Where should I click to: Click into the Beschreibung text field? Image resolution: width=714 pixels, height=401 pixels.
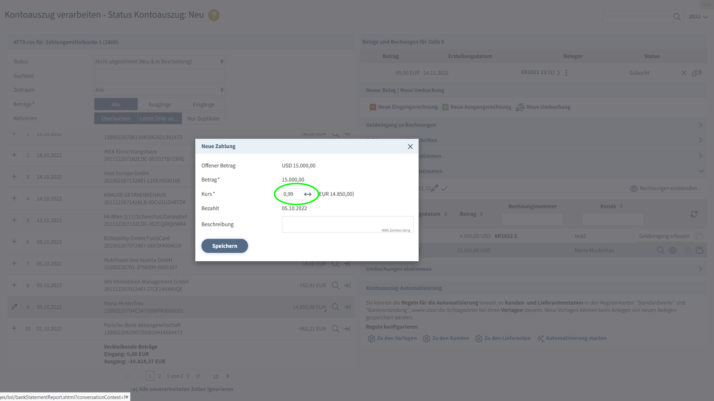click(347, 224)
